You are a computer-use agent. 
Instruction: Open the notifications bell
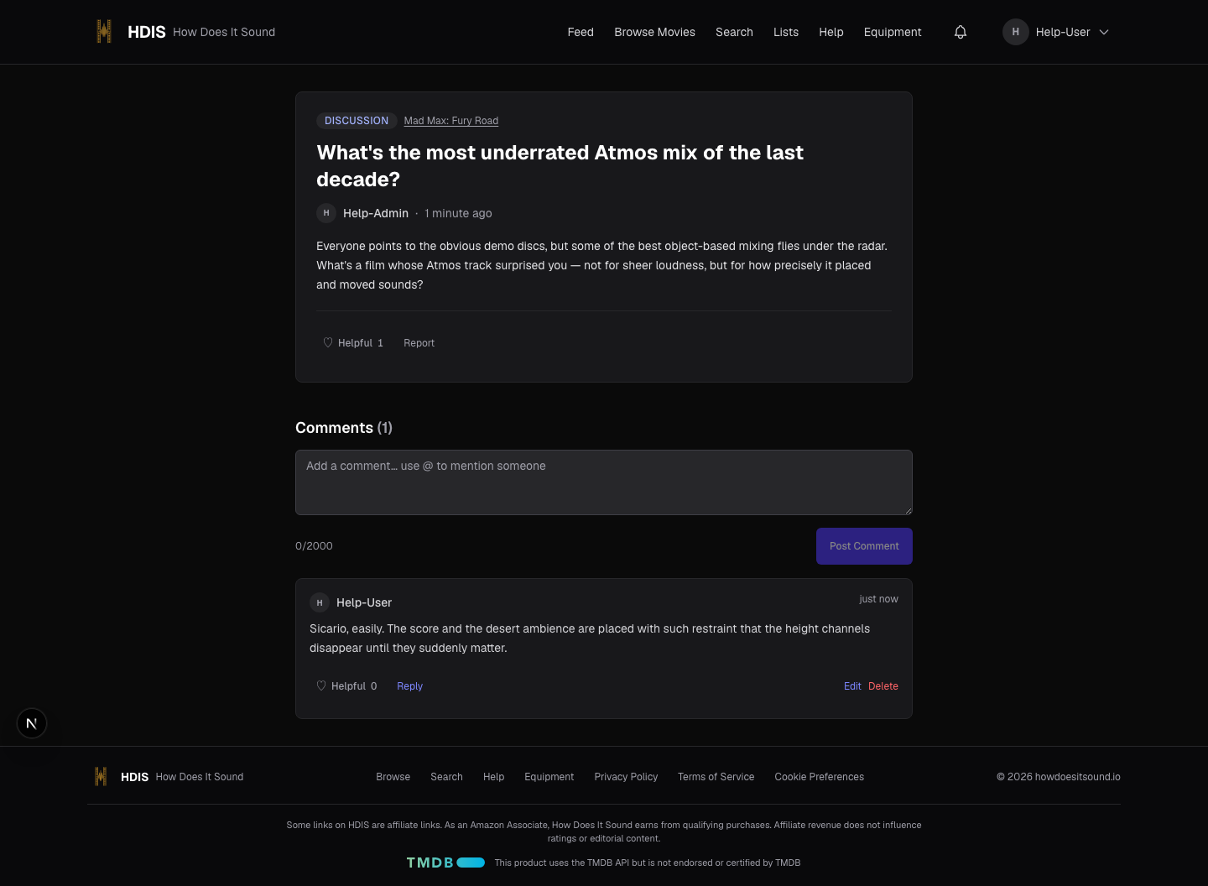tap(961, 32)
